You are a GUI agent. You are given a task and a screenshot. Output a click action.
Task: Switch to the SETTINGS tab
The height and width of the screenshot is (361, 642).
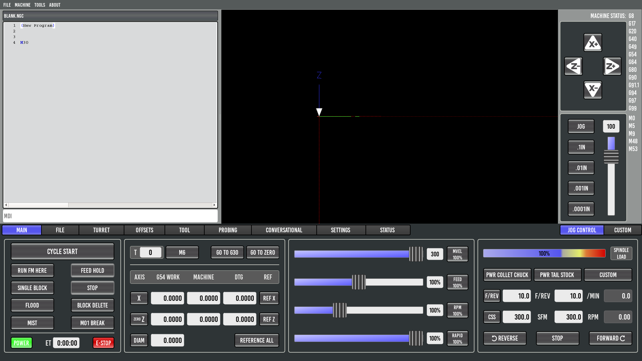click(340, 230)
